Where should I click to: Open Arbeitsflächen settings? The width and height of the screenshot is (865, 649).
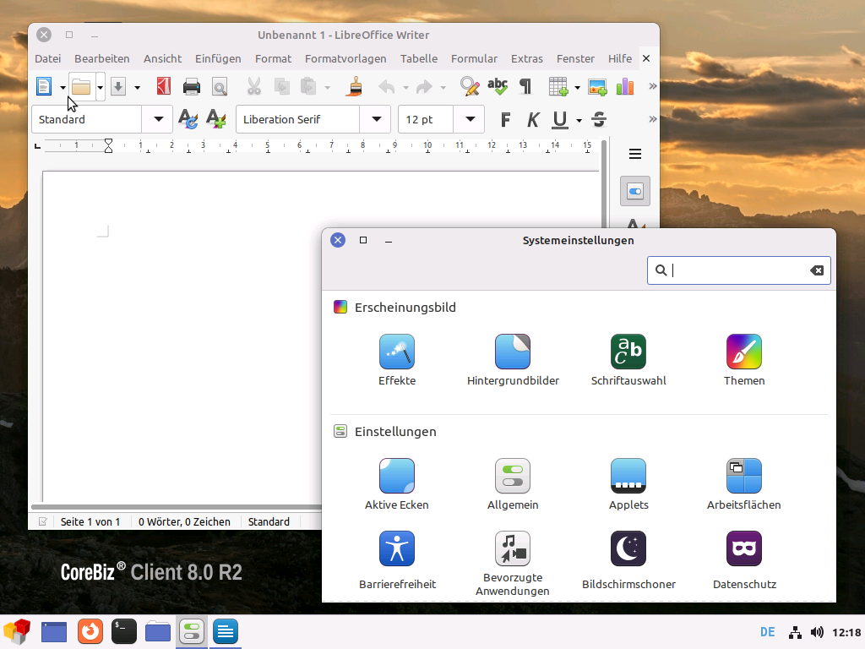point(744,484)
